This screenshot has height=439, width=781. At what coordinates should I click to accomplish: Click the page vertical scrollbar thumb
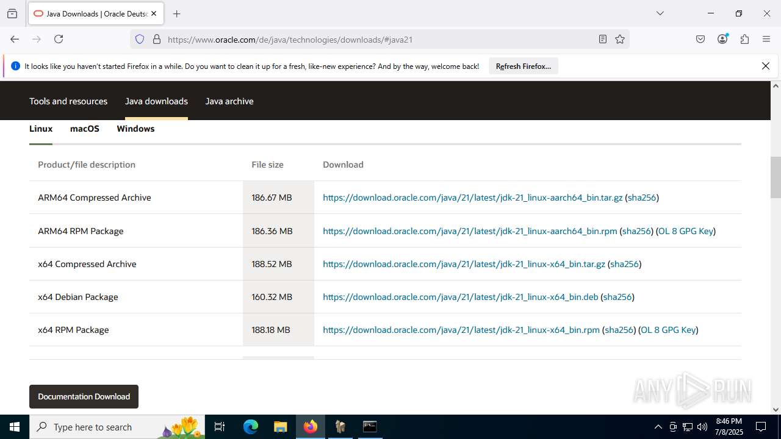pyautogui.click(x=776, y=177)
